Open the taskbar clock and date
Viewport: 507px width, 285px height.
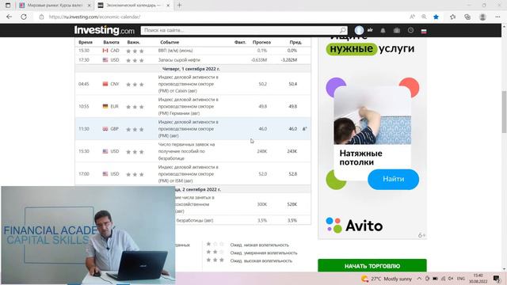tap(478, 279)
